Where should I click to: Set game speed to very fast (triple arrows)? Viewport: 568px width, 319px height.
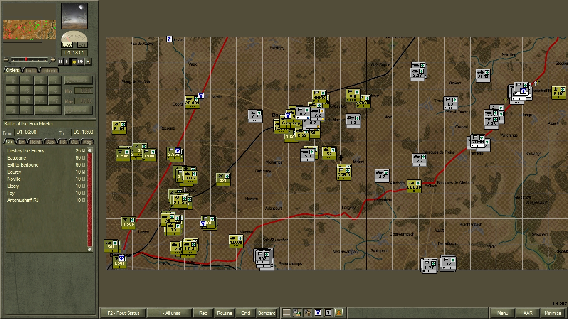click(x=81, y=61)
